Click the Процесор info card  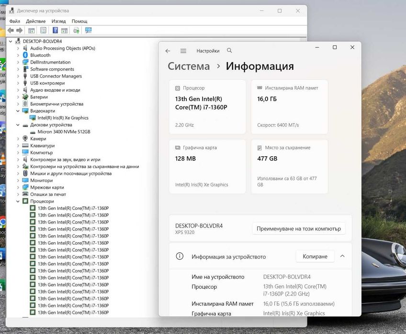pyautogui.click(x=207, y=107)
